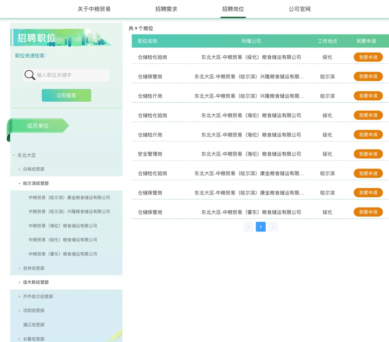Click the right pagination arrow

pos(273,227)
